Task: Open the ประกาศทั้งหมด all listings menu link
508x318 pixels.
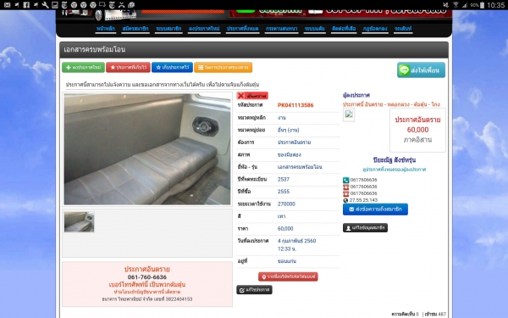Action: point(243,29)
